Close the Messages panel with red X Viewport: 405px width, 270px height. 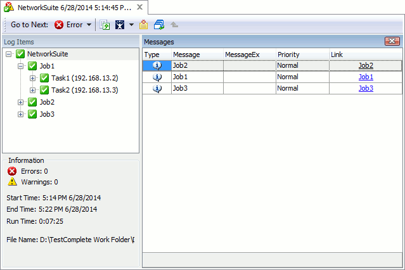[x=392, y=41]
